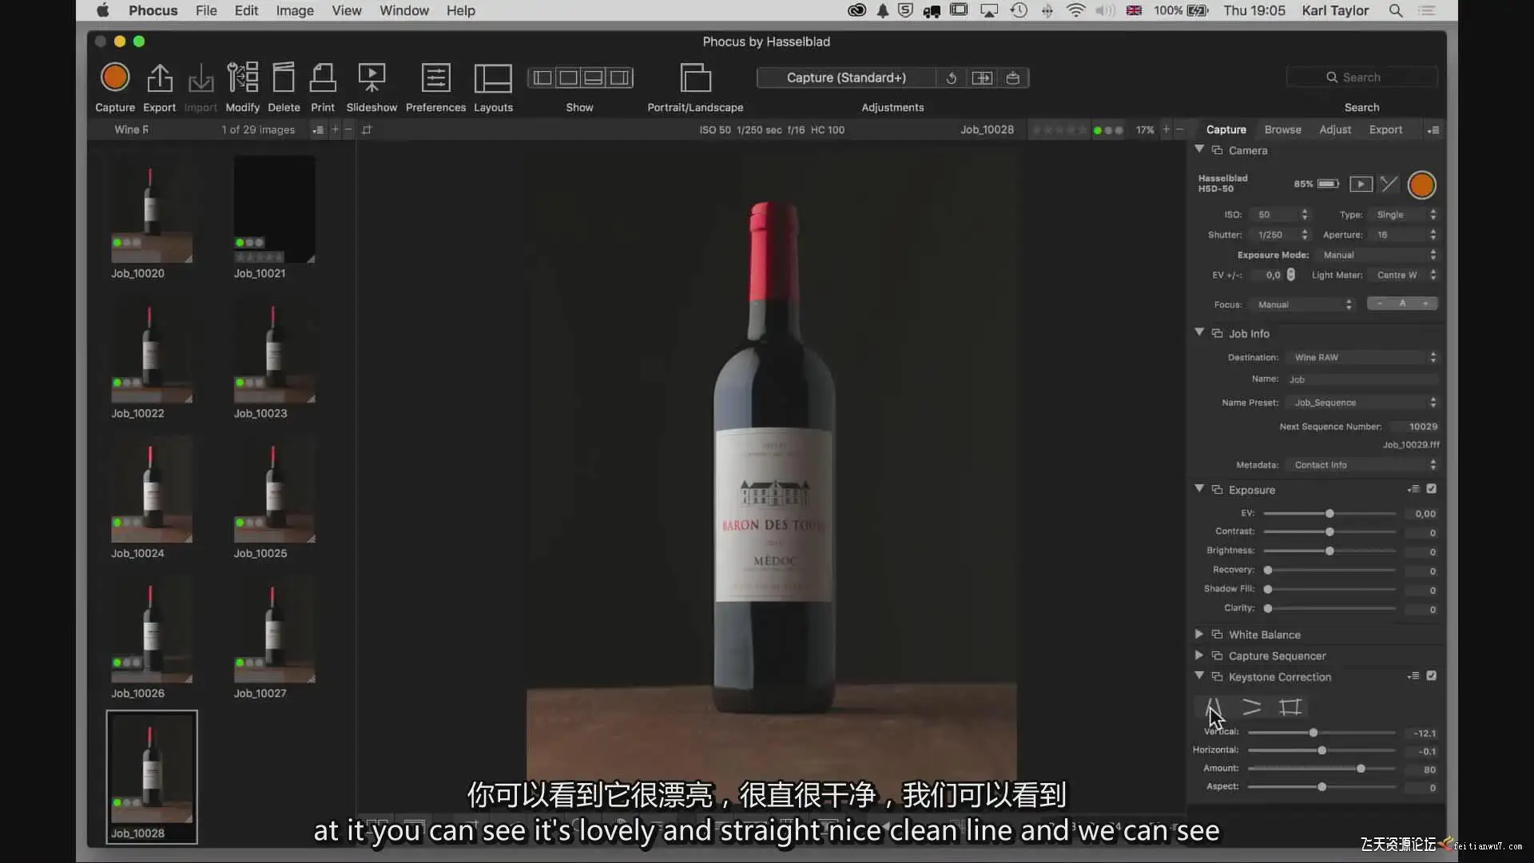Open the Image menu

pyautogui.click(x=294, y=10)
